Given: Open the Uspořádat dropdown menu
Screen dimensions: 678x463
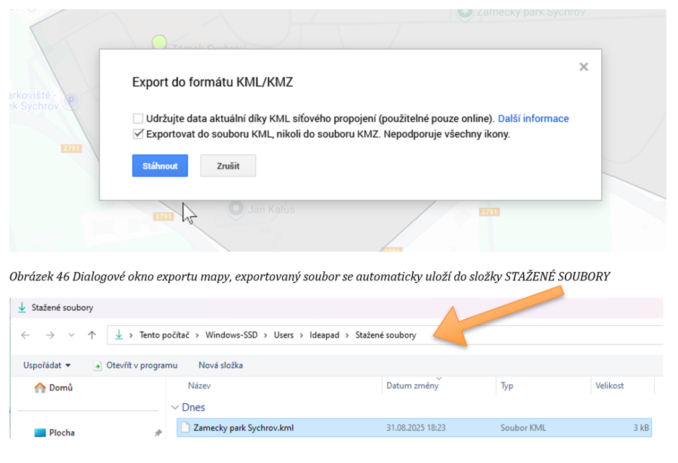Looking at the screenshot, I should [47, 365].
